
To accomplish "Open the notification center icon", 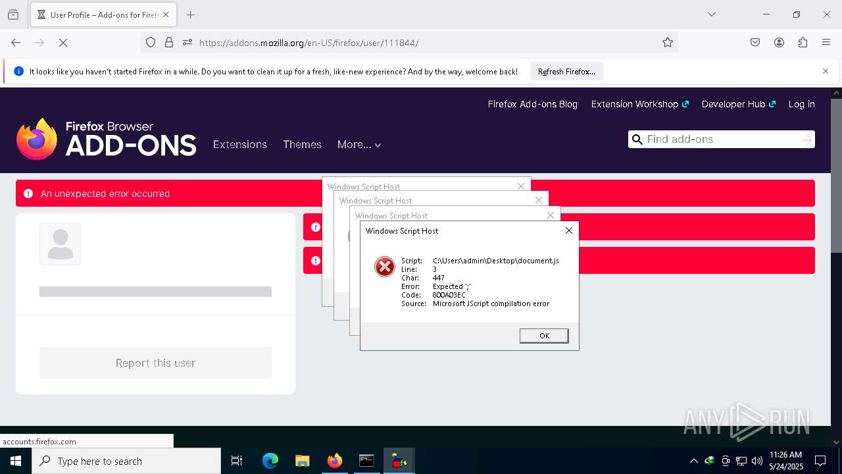I will [x=820, y=461].
